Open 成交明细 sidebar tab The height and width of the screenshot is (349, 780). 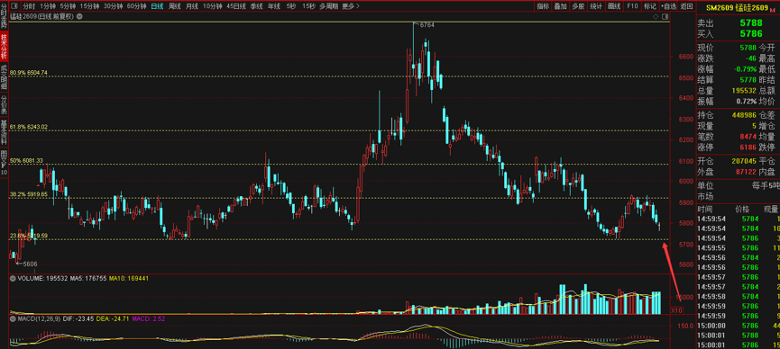pyautogui.click(x=4, y=76)
